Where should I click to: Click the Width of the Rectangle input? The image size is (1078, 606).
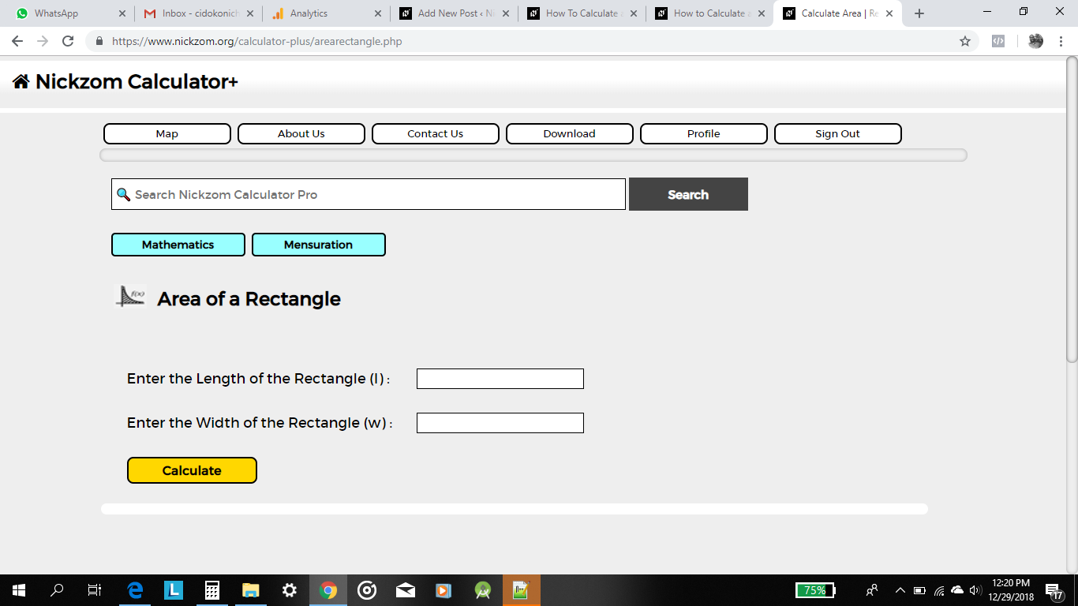point(500,423)
